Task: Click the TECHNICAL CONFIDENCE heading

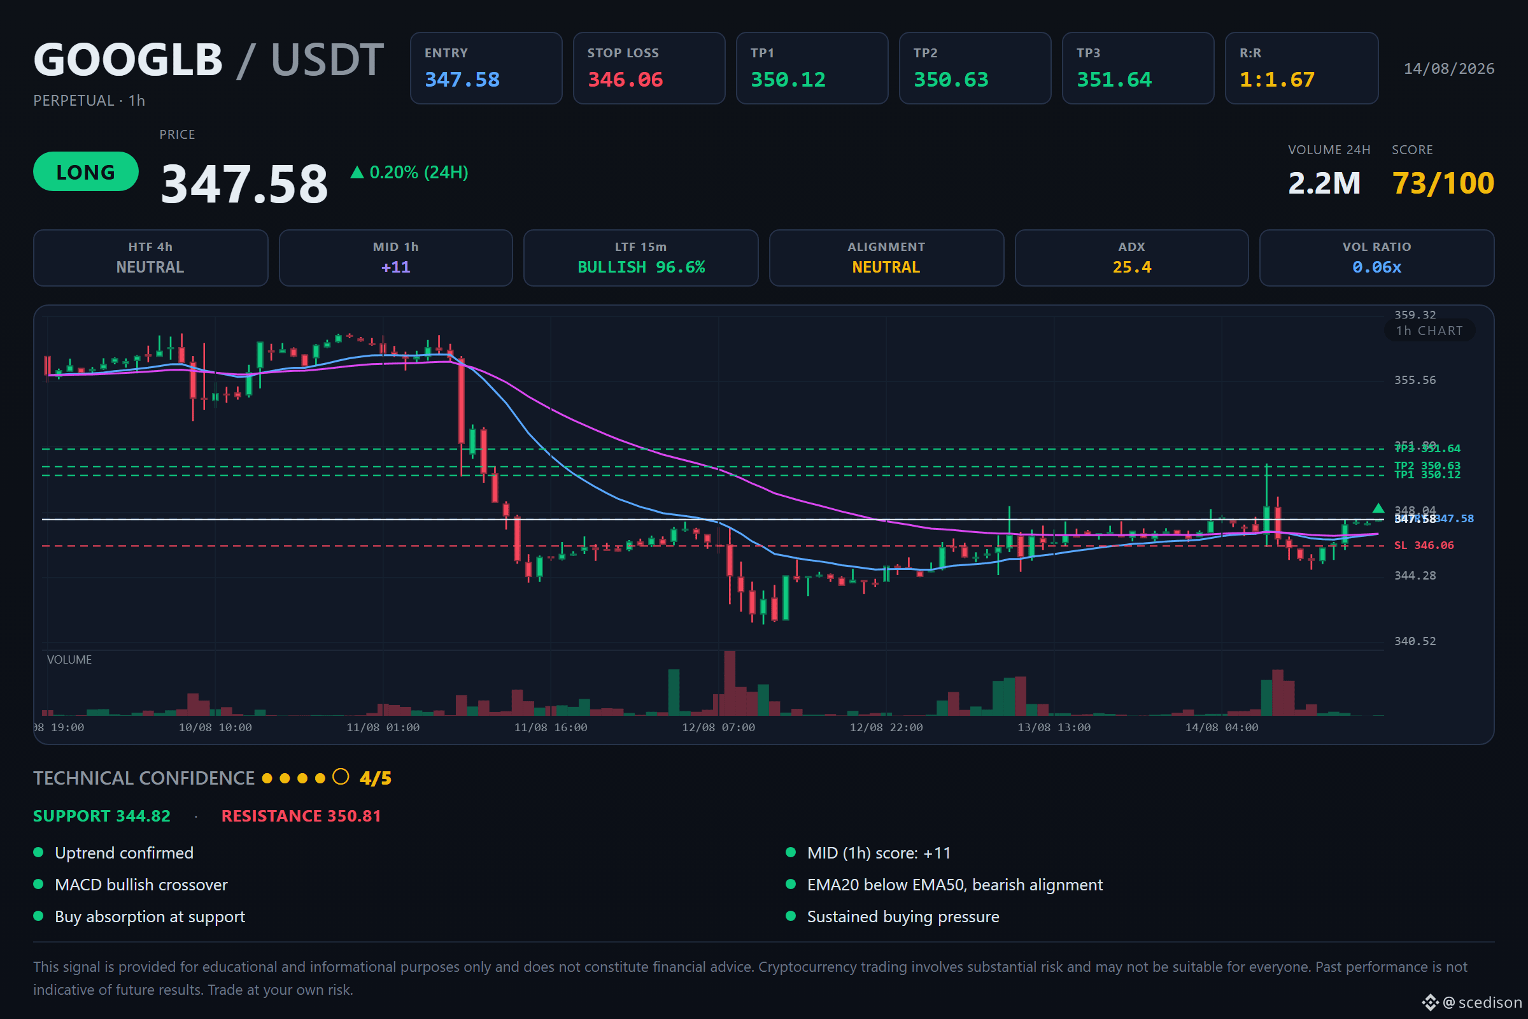Action: [144, 778]
